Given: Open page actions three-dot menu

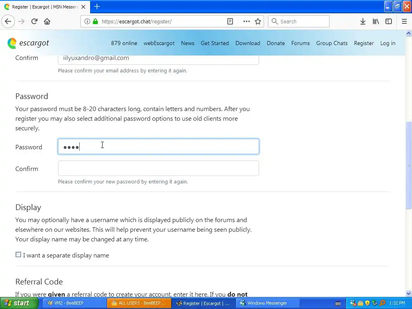Looking at the screenshot, I should point(246,21).
